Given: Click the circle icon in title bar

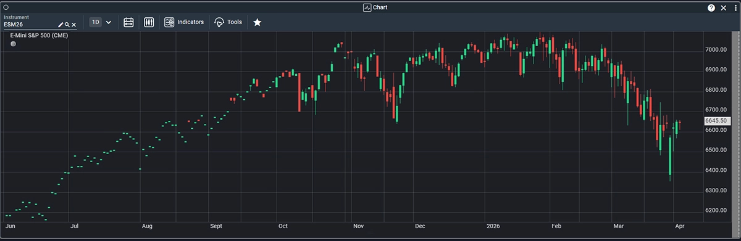Looking at the screenshot, I should (6, 7).
